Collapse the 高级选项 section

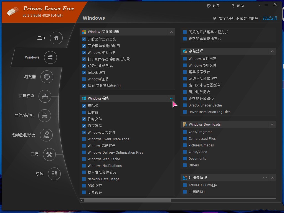tap(272, 51)
